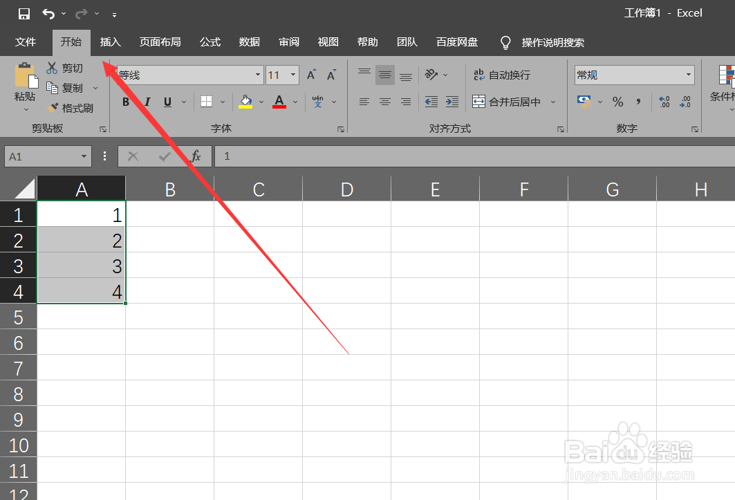Image resolution: width=735 pixels, height=500 pixels.
Task: Apply yellow fill color bucket
Action: coord(245,102)
